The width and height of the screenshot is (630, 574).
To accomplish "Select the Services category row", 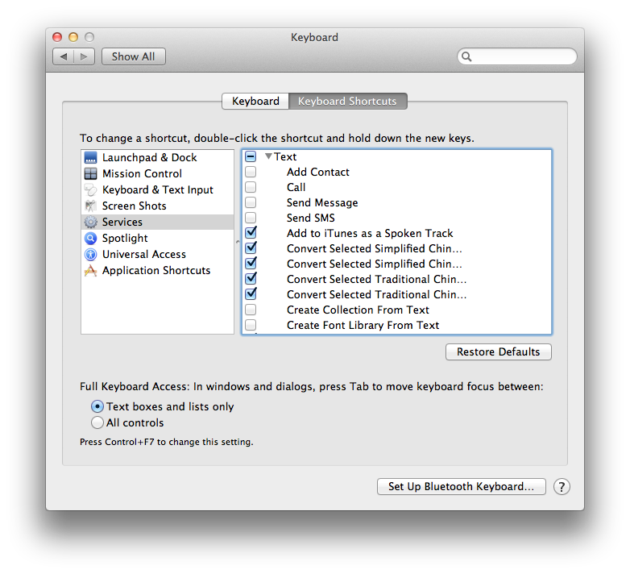I will (158, 222).
